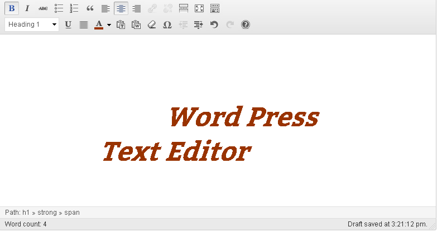Image resolution: width=437 pixels, height=232 pixels.
Task: Toggle Bold formatting button
Action: coord(12,8)
